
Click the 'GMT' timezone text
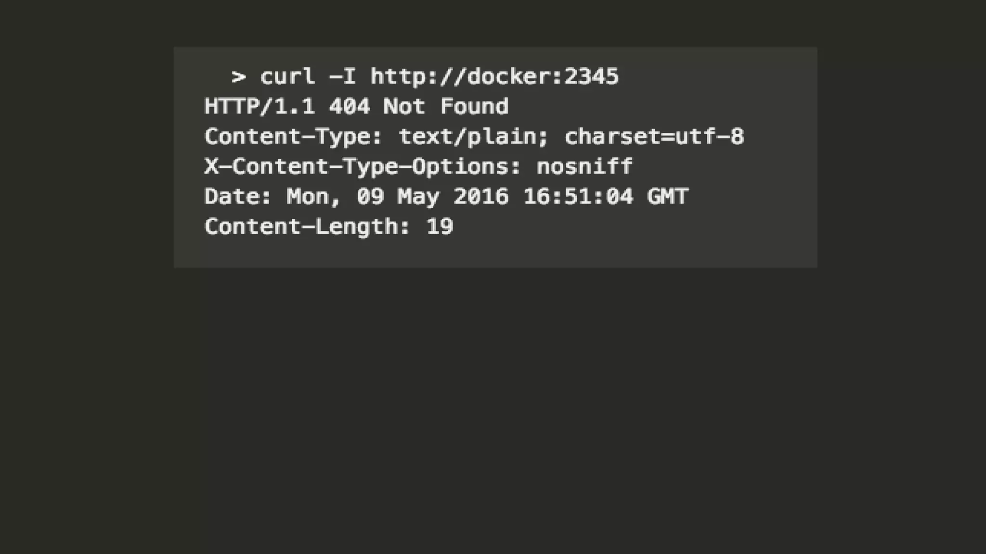click(x=668, y=197)
